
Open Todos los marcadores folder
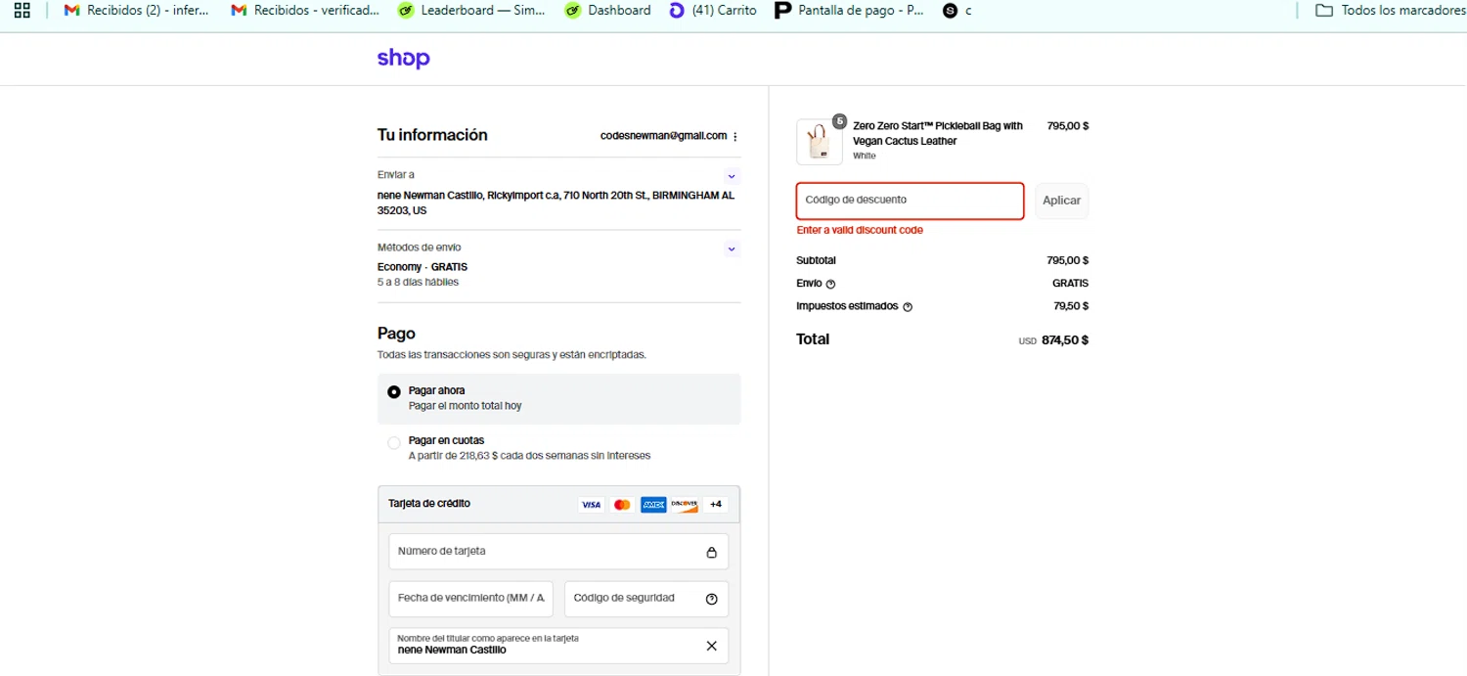pos(1390,11)
